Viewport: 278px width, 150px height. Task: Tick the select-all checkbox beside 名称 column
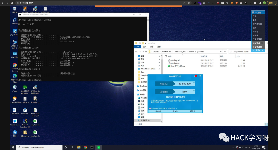click(166, 56)
